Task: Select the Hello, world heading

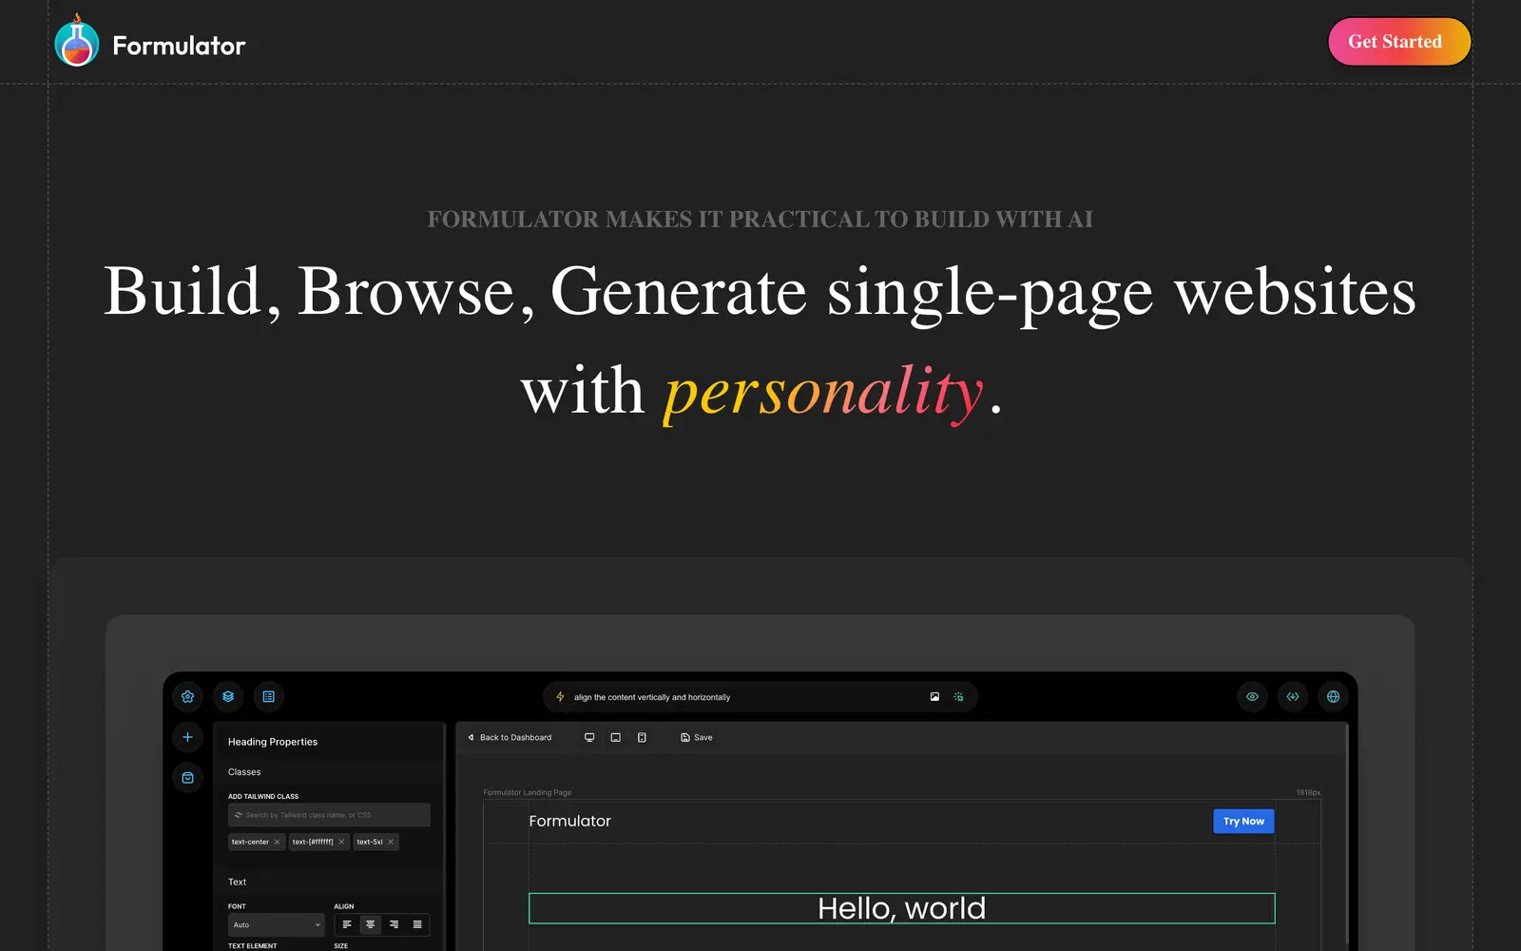Action: click(901, 908)
